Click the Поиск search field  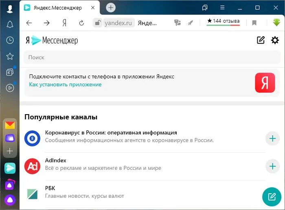152,58
